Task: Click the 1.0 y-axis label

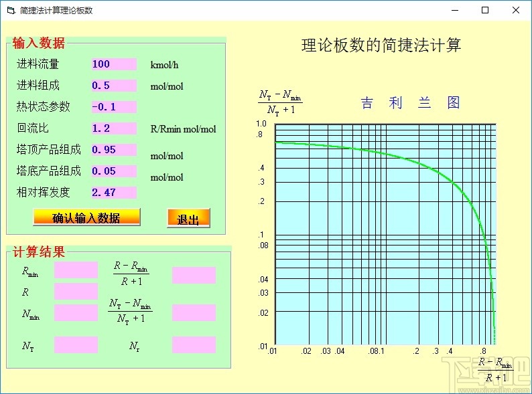Action: tap(261, 124)
